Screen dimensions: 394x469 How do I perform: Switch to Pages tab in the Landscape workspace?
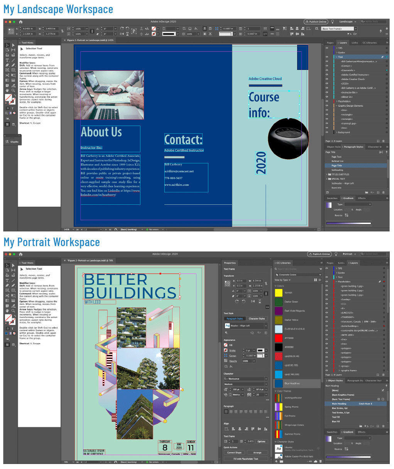click(330, 42)
